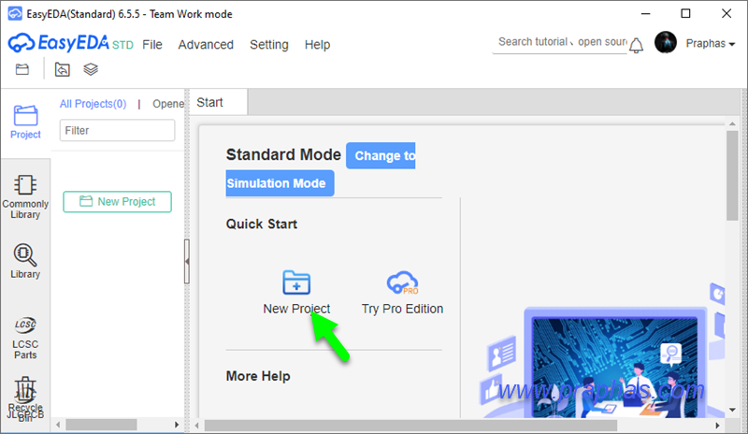Click left panel scrollbar left arrow

58,425
